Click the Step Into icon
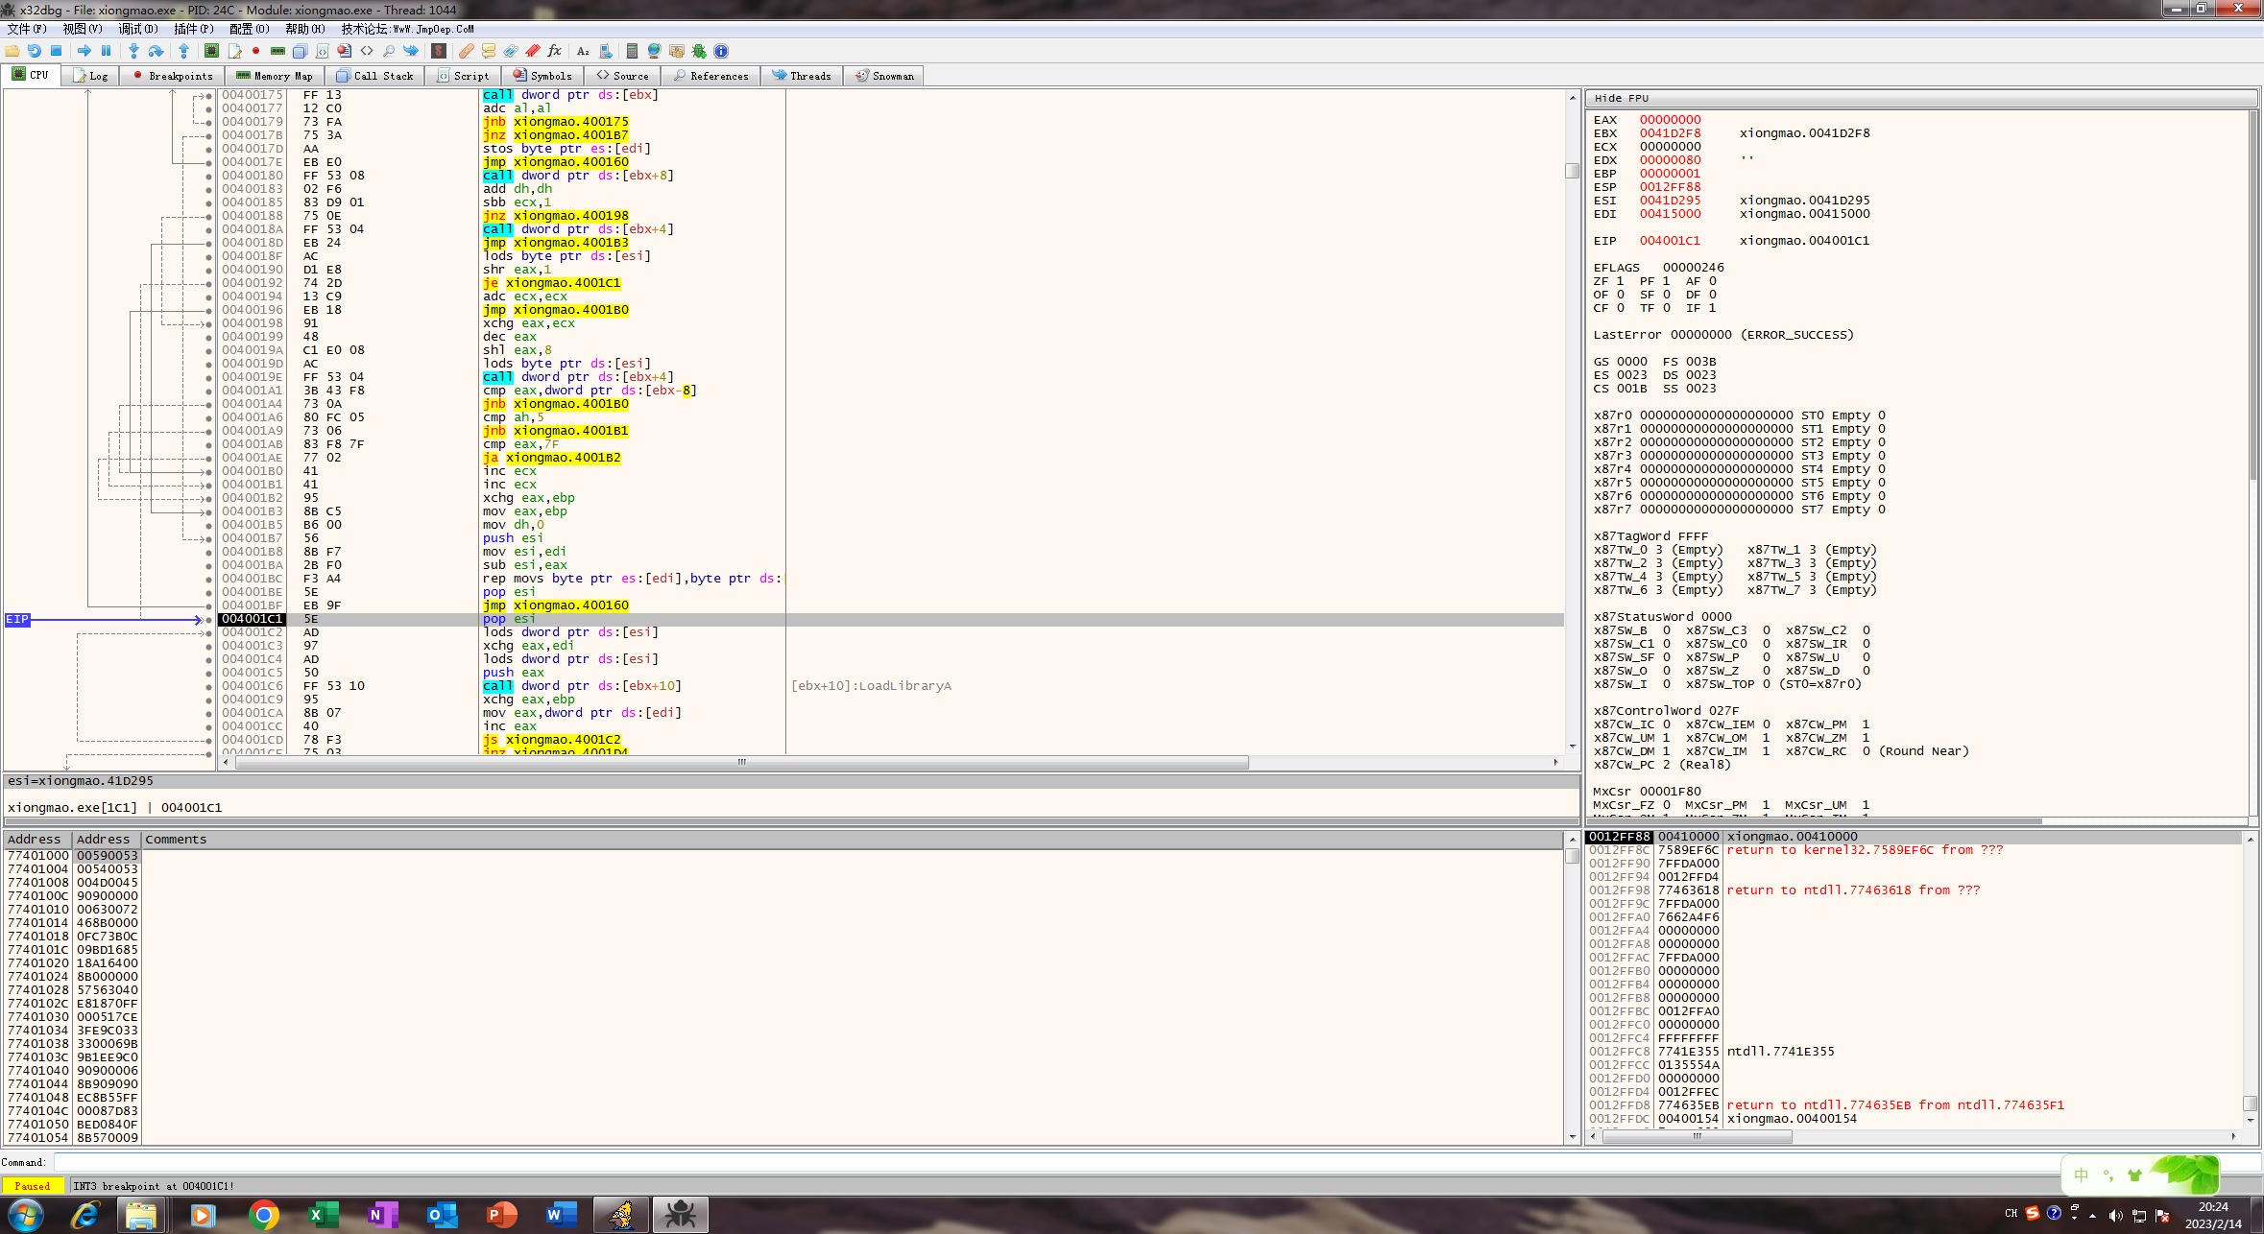 click(x=133, y=51)
